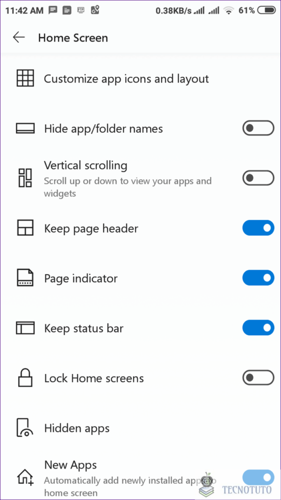Select the New Apps setting text
The width and height of the screenshot is (281, 500).
coord(70,465)
